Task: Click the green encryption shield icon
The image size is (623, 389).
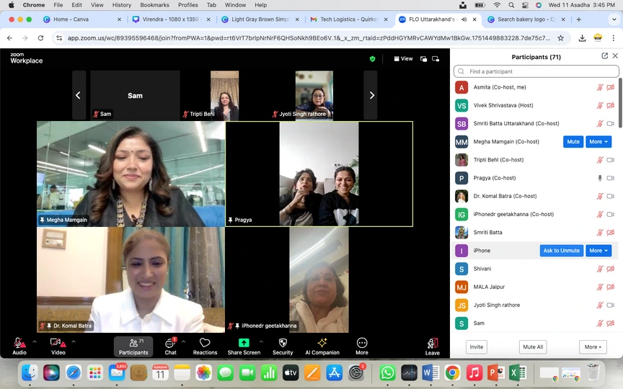Action: (x=373, y=59)
